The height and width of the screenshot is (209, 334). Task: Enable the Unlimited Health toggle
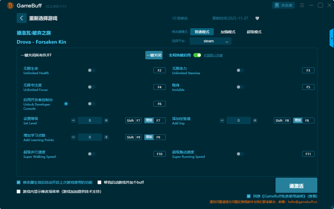(92, 70)
